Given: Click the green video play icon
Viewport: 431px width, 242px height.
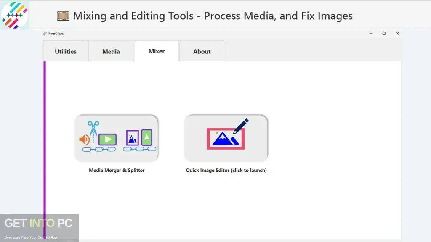Looking at the screenshot, I should 107,139.
